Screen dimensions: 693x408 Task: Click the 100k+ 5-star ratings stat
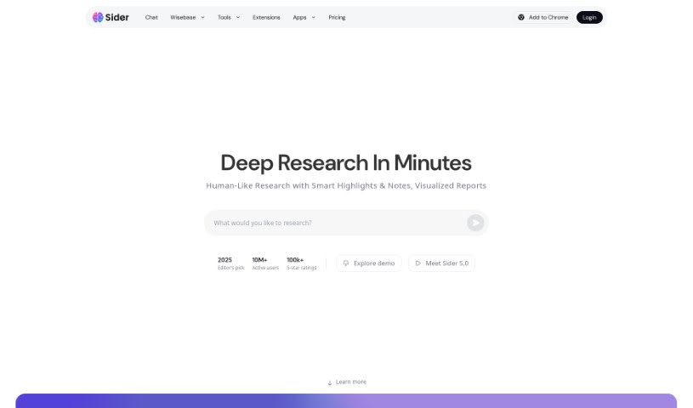coord(301,263)
